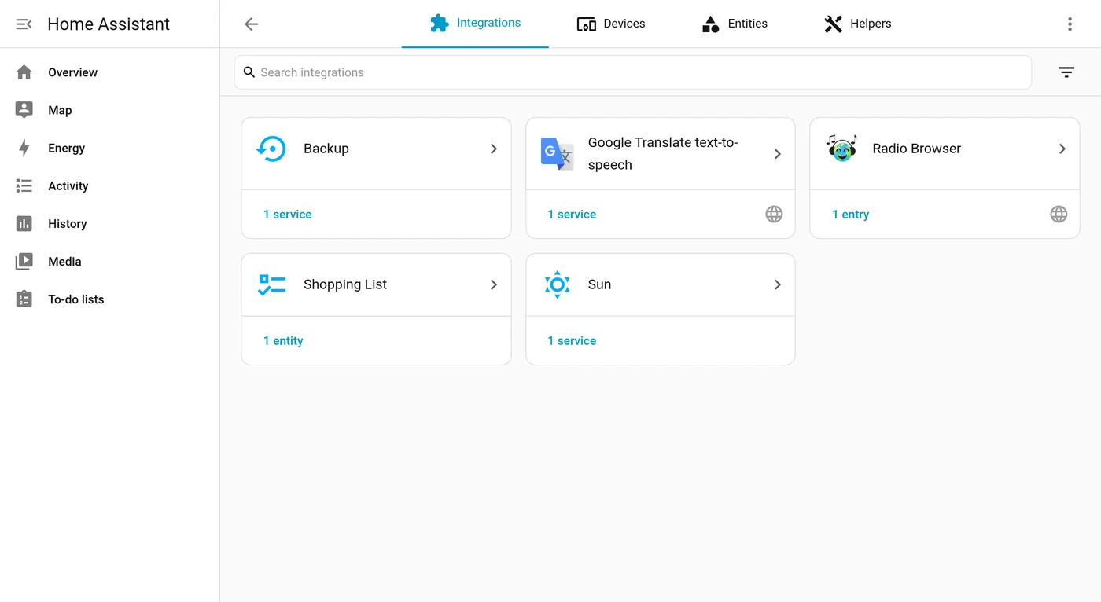The height and width of the screenshot is (602, 1101).
Task: Expand Sun card chevron
Action: click(778, 284)
